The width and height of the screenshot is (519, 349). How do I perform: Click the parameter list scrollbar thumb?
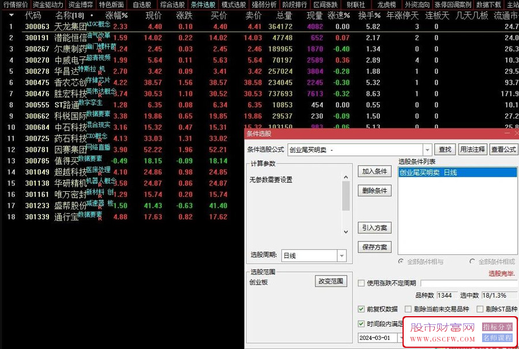click(346, 196)
